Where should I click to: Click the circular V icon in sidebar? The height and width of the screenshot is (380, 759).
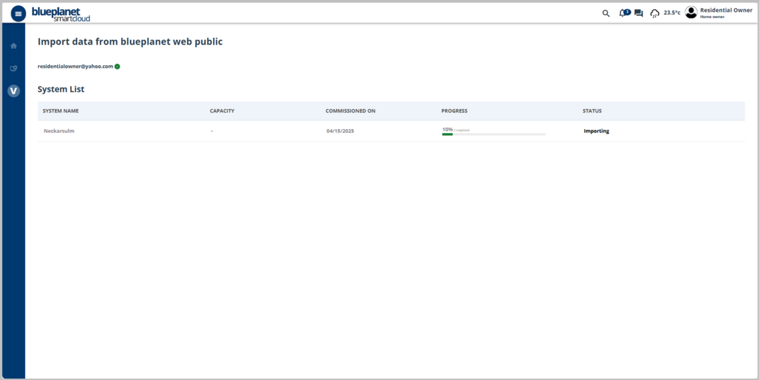13,91
